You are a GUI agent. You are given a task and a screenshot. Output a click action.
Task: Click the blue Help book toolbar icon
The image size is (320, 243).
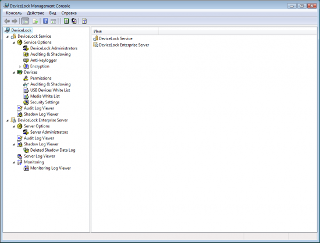click(x=45, y=21)
